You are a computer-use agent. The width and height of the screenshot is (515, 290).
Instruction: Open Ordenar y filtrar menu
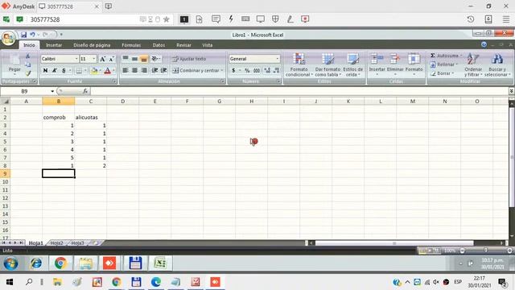tap(473, 64)
